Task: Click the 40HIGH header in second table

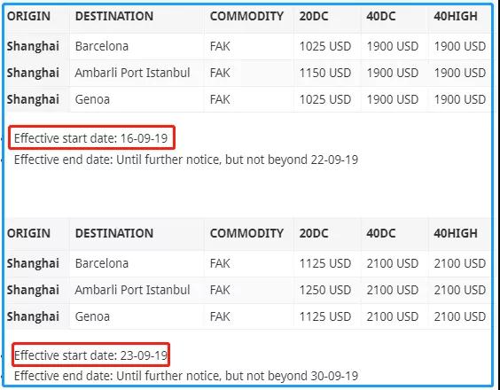Action: (456, 233)
